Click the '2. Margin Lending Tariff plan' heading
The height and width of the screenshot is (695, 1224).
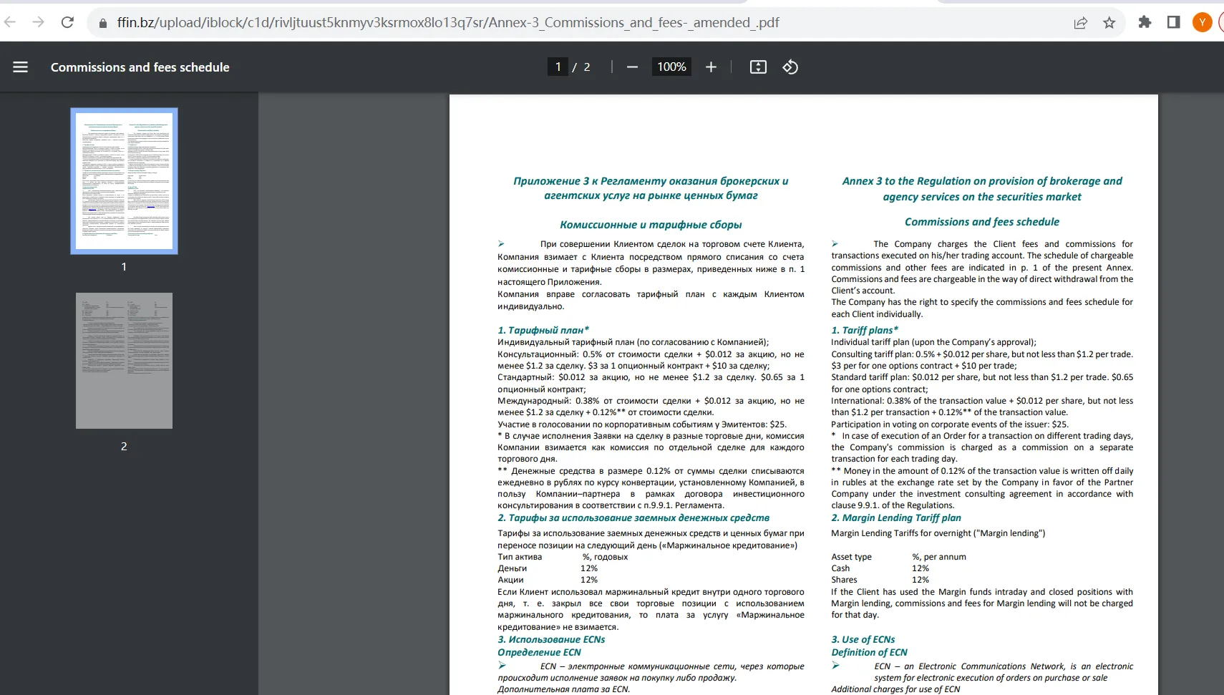pos(896,517)
